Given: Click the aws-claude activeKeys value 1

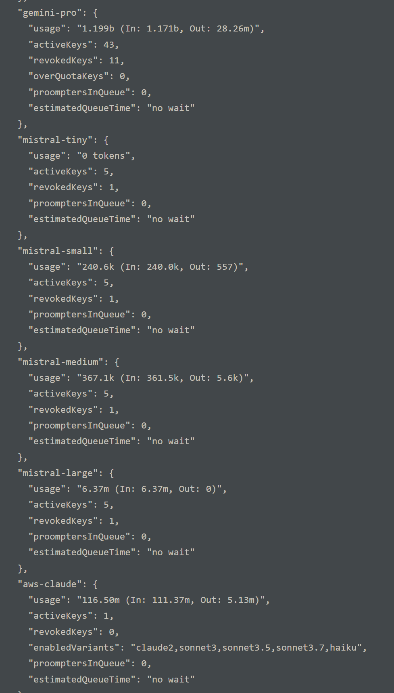Looking at the screenshot, I should point(106,616).
